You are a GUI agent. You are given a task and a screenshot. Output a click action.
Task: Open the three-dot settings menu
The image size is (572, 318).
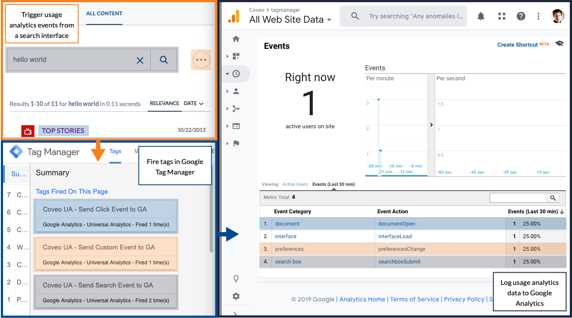[x=201, y=59]
